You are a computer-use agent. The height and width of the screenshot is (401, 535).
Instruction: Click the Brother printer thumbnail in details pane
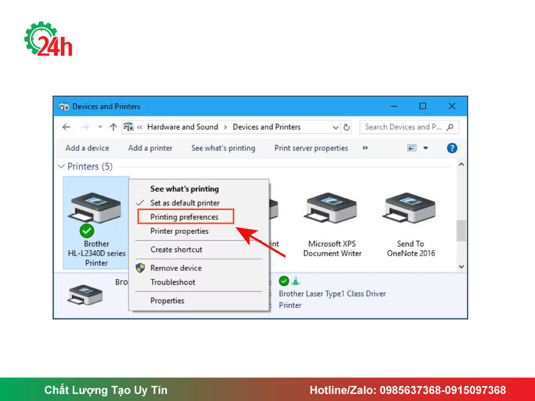(85, 295)
